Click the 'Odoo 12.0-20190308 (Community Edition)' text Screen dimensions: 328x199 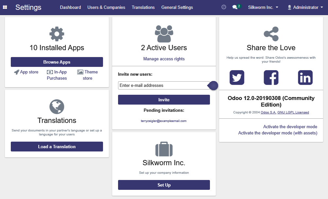tap(271, 101)
